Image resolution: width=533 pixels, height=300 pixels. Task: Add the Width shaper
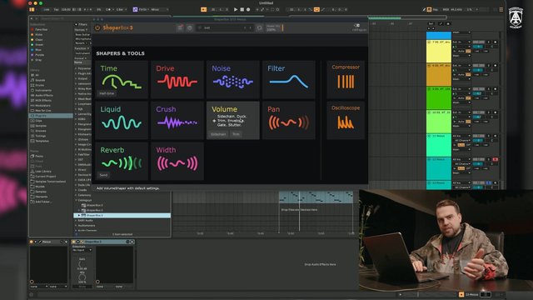(177, 161)
